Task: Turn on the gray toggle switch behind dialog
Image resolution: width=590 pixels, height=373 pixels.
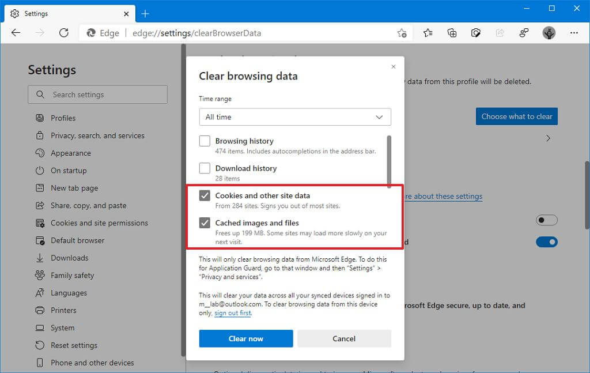Action: 546,220
